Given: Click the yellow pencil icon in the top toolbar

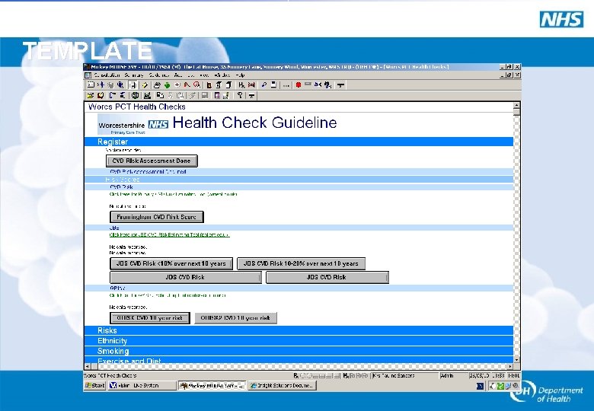Looking at the screenshot, I should coord(145,84).
